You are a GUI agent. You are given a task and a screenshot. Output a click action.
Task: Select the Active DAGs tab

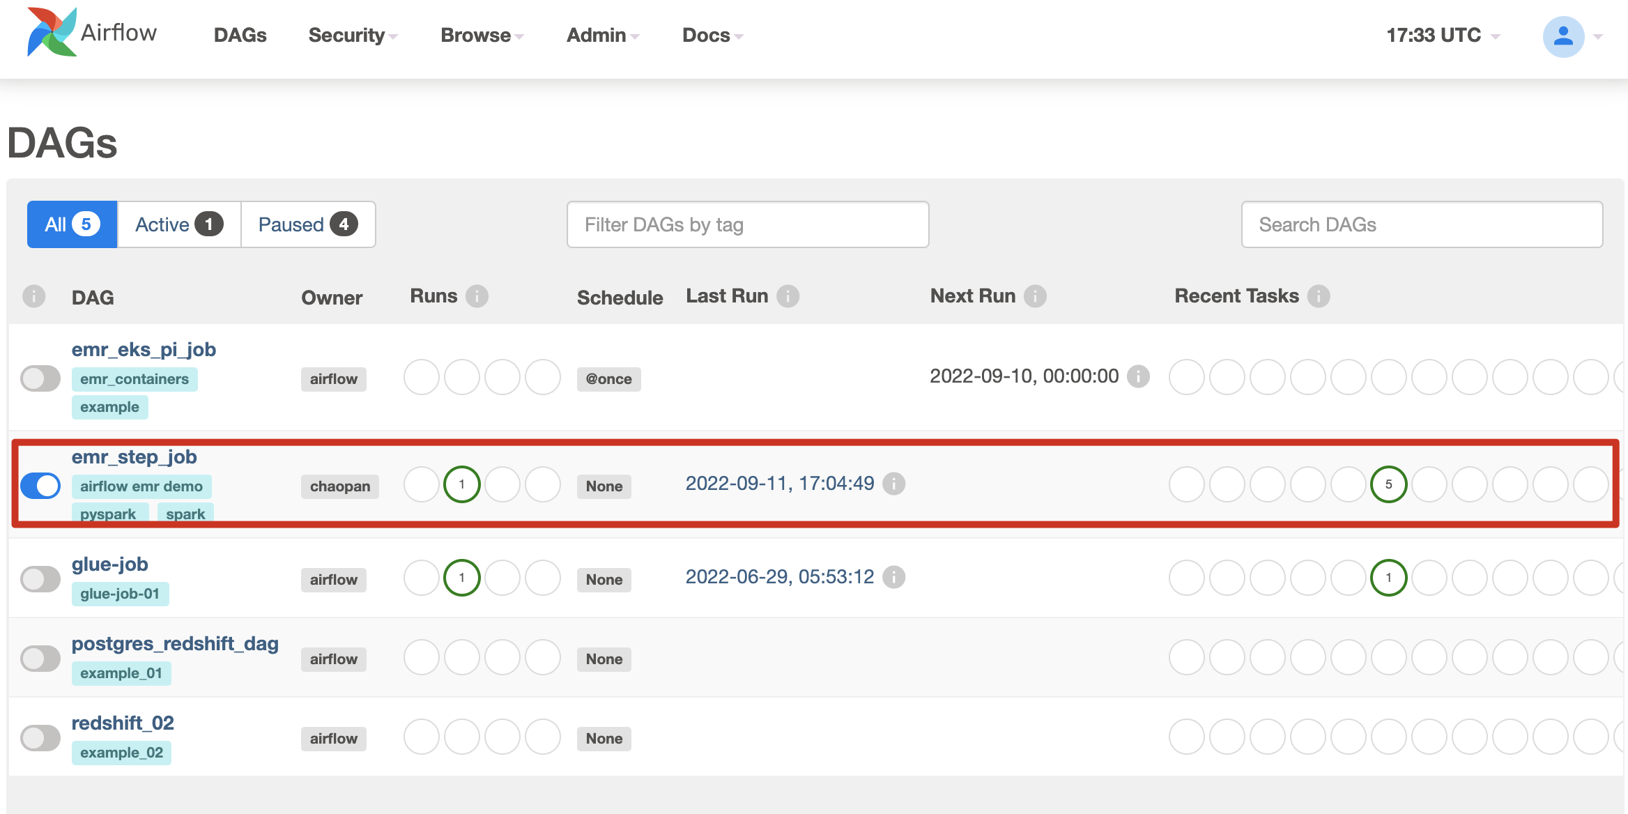click(x=178, y=224)
